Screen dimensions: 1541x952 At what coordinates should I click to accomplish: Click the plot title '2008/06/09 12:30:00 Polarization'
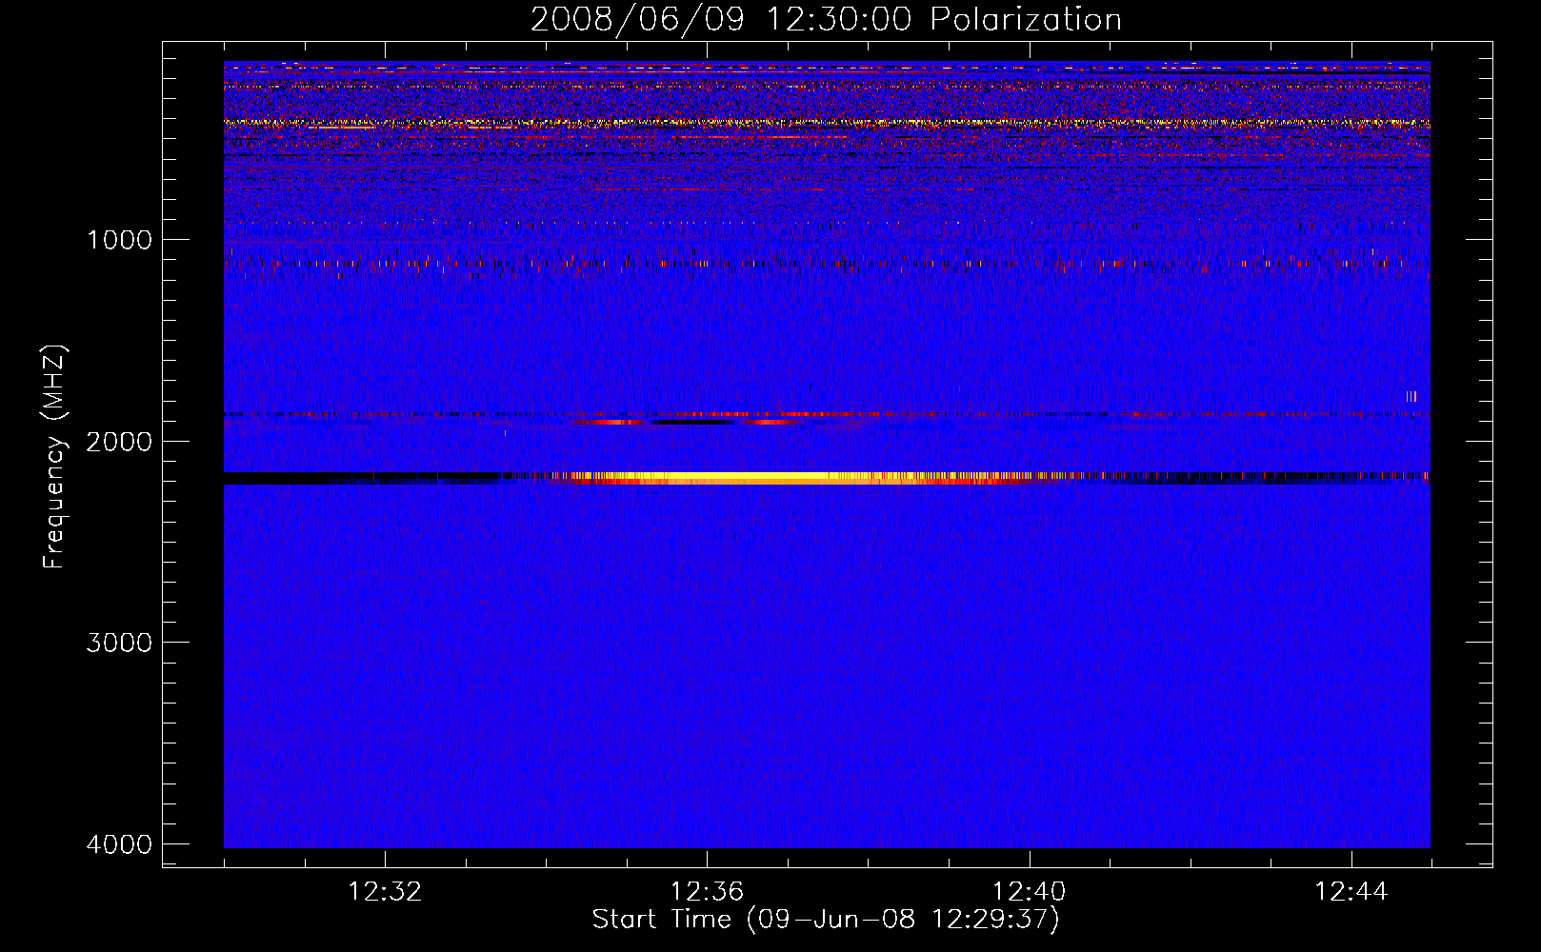click(826, 19)
